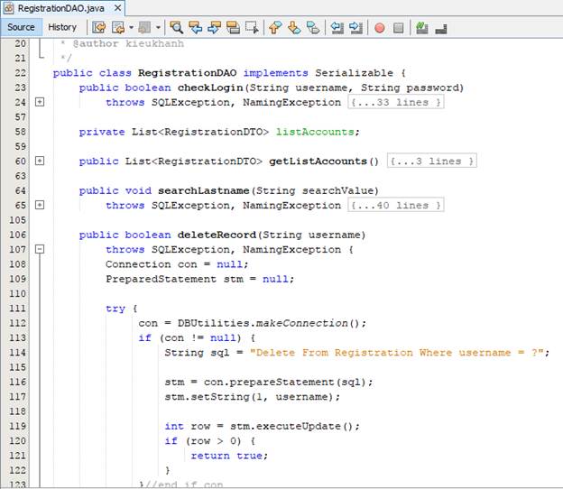This screenshot has width=563, height=489.
Task: Toggle Bookmark on current line icon
Action: pyautogui.click(x=313, y=27)
